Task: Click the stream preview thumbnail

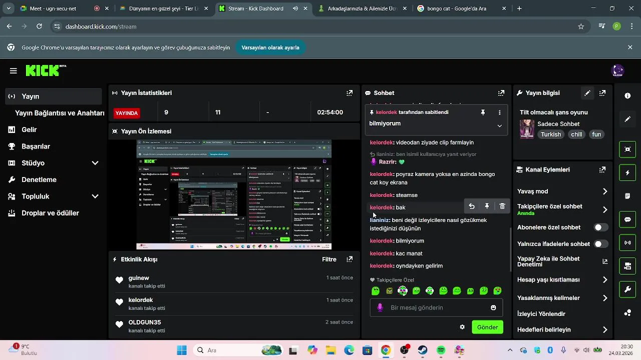Action: coord(234,195)
